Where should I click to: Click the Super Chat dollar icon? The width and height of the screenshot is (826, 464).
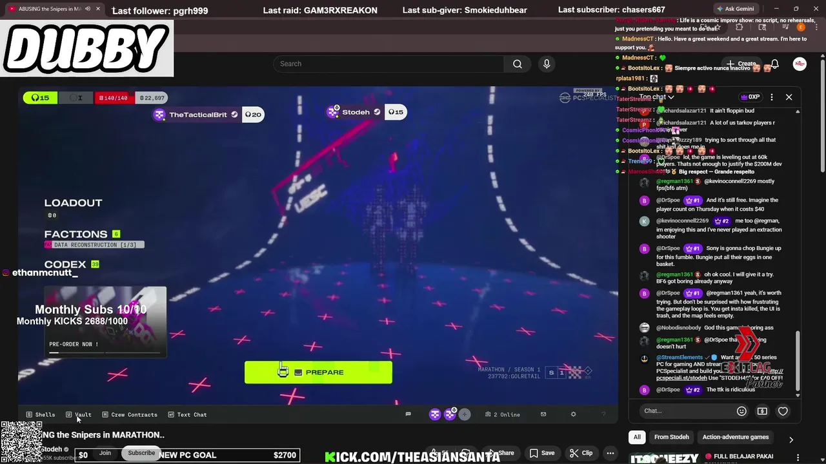pyautogui.click(x=762, y=411)
